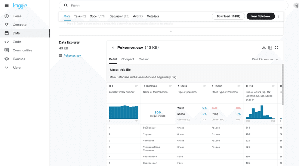Click the Communities chat icon
This screenshot has height=166, width=299.
[x=7, y=50]
